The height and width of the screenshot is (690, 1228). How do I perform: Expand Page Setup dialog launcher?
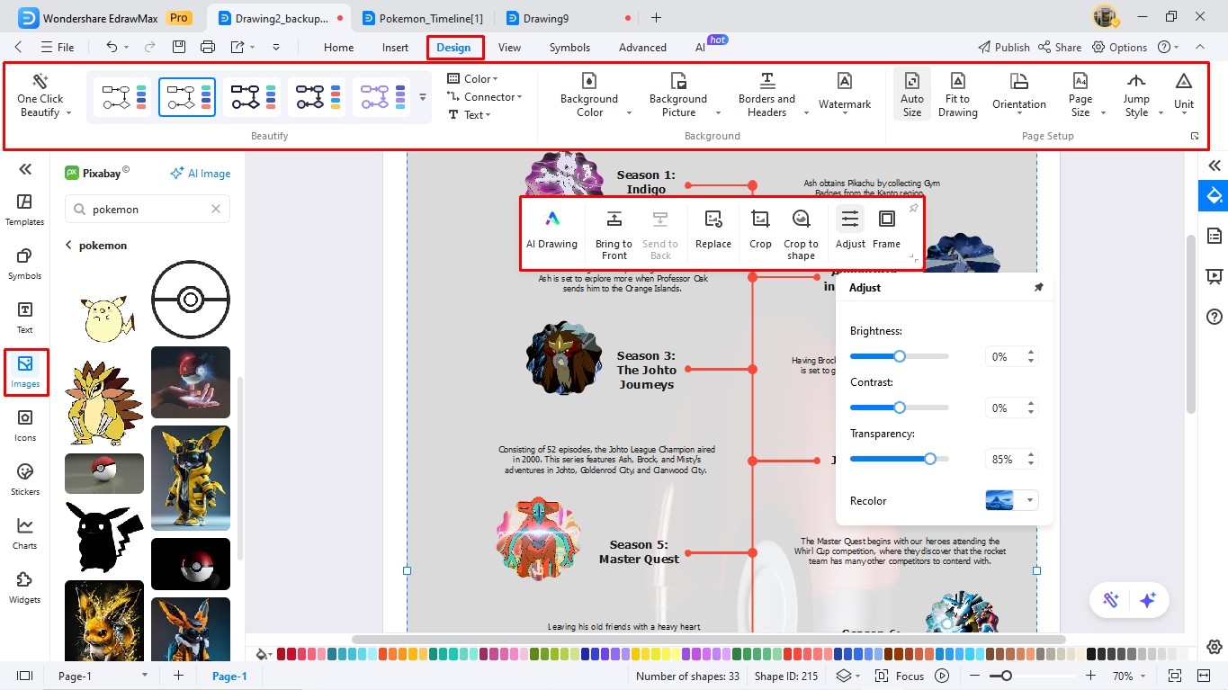tap(1195, 137)
